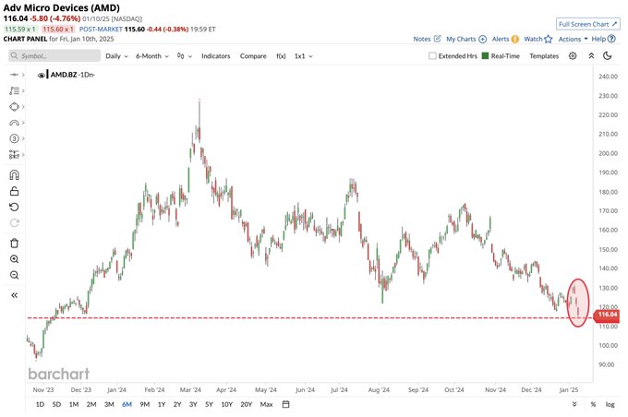Open the 6-Month period dropdown
Screen dimensions: 628x417
point(152,56)
